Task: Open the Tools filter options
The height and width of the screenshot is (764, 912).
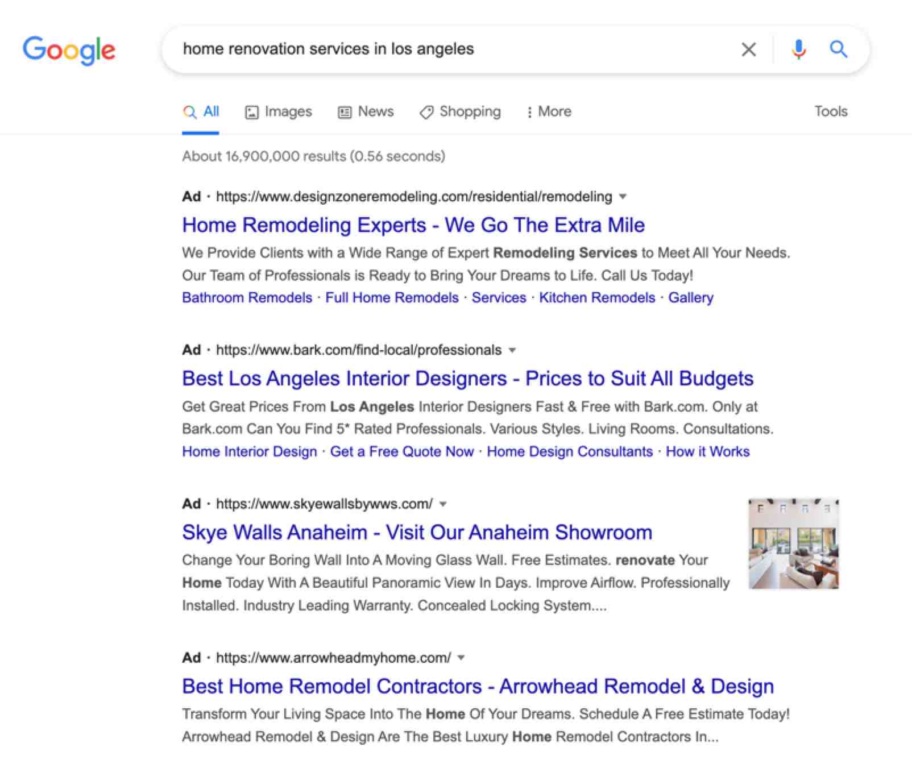Action: click(830, 111)
